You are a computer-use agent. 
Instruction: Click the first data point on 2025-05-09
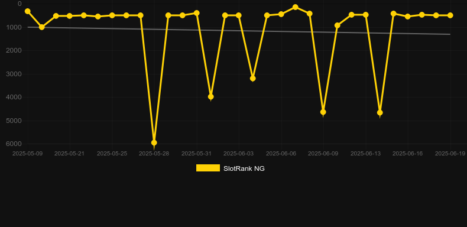tap(27, 11)
